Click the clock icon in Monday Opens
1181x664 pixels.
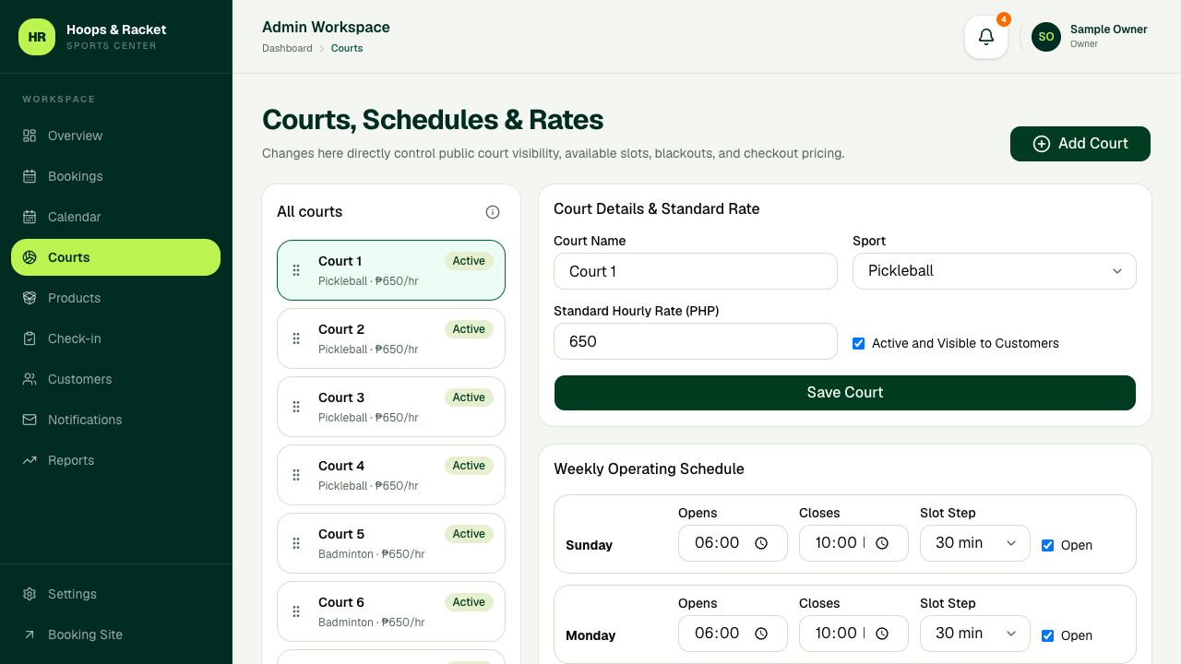pos(761,634)
